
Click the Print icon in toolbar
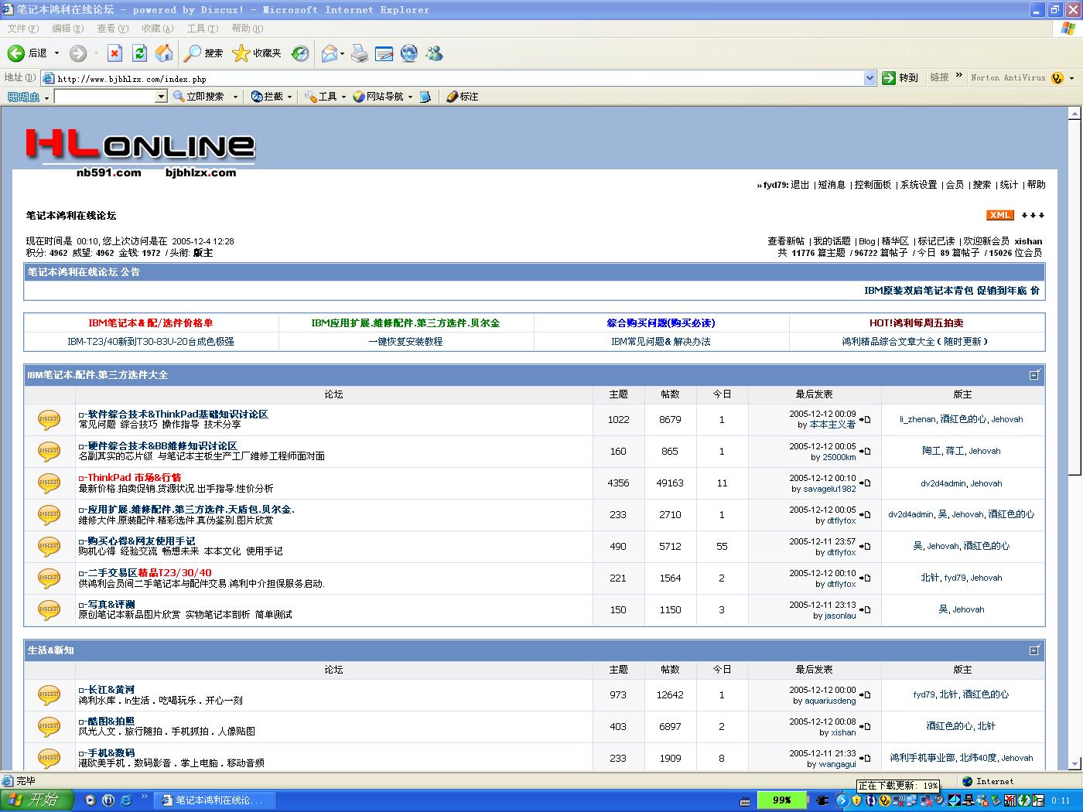[360, 53]
